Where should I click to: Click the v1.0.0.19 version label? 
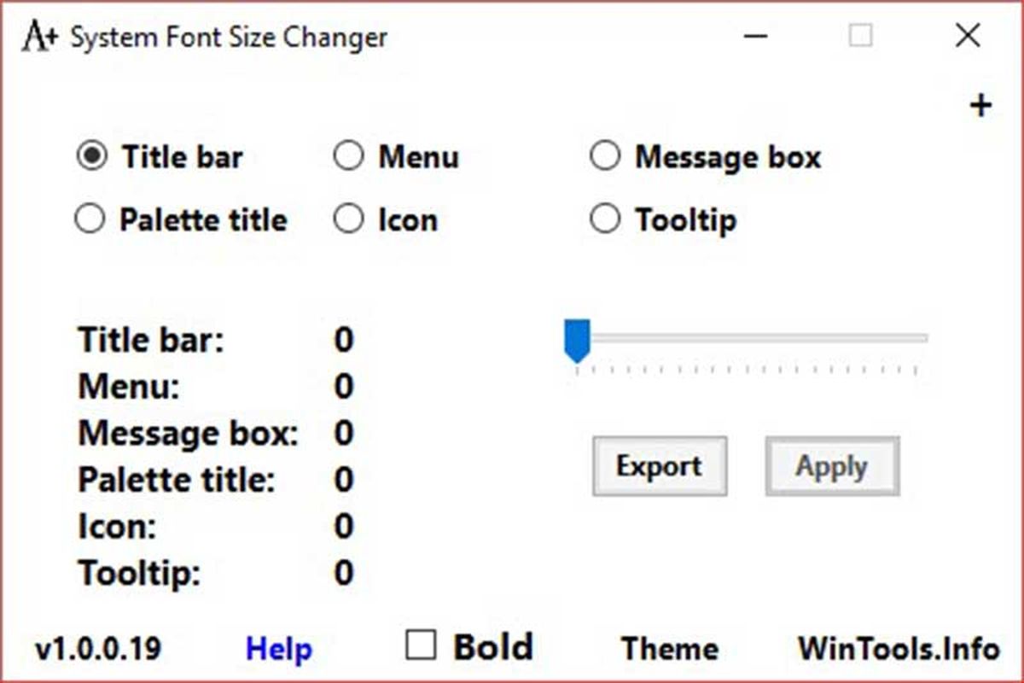pos(97,649)
